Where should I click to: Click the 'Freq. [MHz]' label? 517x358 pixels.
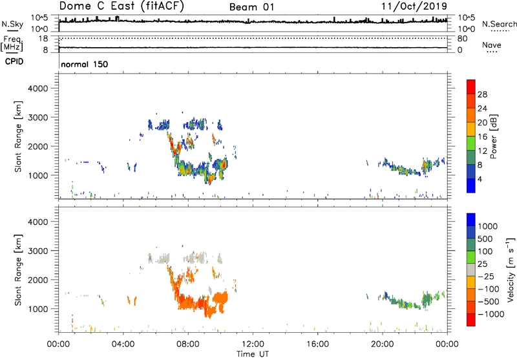pos(12,43)
